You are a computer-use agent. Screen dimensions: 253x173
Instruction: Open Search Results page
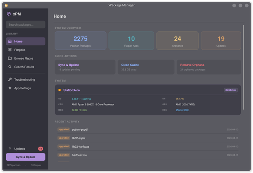(25, 67)
